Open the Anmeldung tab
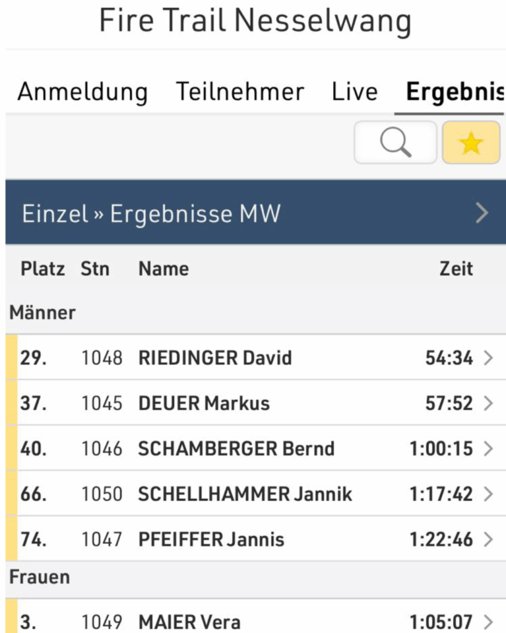This screenshot has width=506, height=633. pos(83,92)
